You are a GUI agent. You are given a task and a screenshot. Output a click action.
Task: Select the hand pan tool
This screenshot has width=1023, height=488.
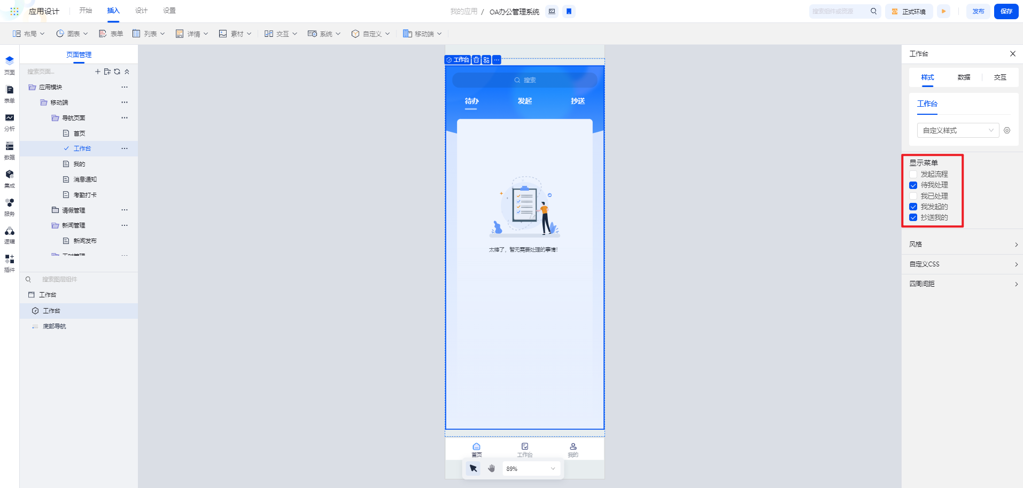click(x=492, y=469)
